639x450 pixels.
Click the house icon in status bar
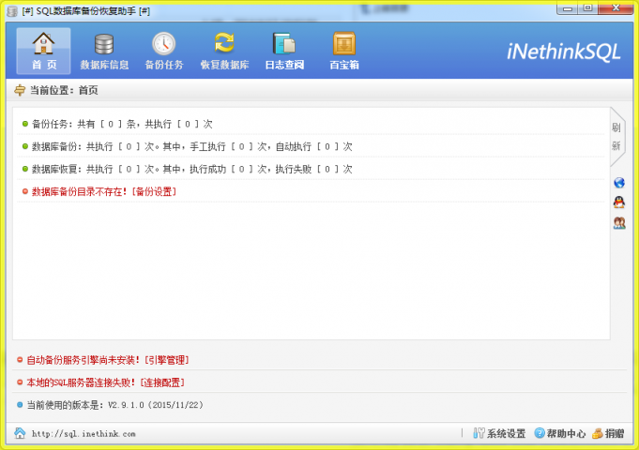click(20, 434)
